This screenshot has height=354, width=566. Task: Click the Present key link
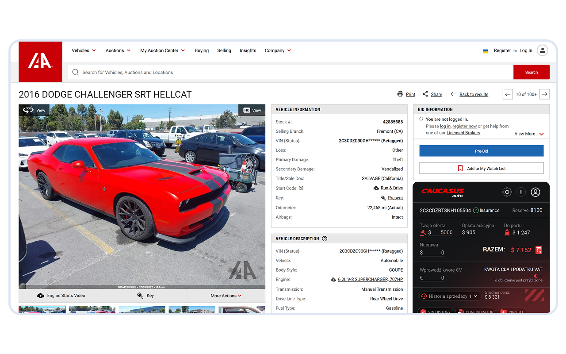point(395,198)
